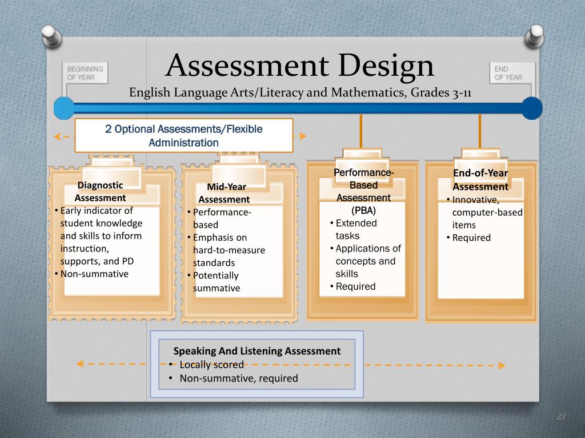
Task: Select the "Applications of concepts and skills" bullet
Action: pyautogui.click(x=366, y=261)
